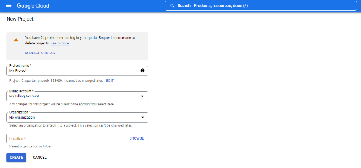Expand the Organization dropdown
This screenshot has width=361, height=168.
(x=77, y=118)
